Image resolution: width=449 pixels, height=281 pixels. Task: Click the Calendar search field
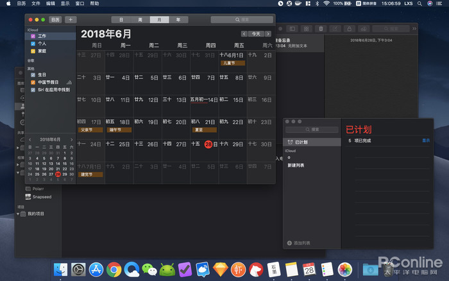click(242, 19)
